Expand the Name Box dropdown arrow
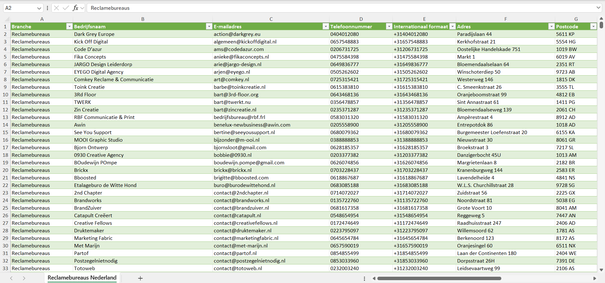The image size is (605, 283). (x=39, y=8)
